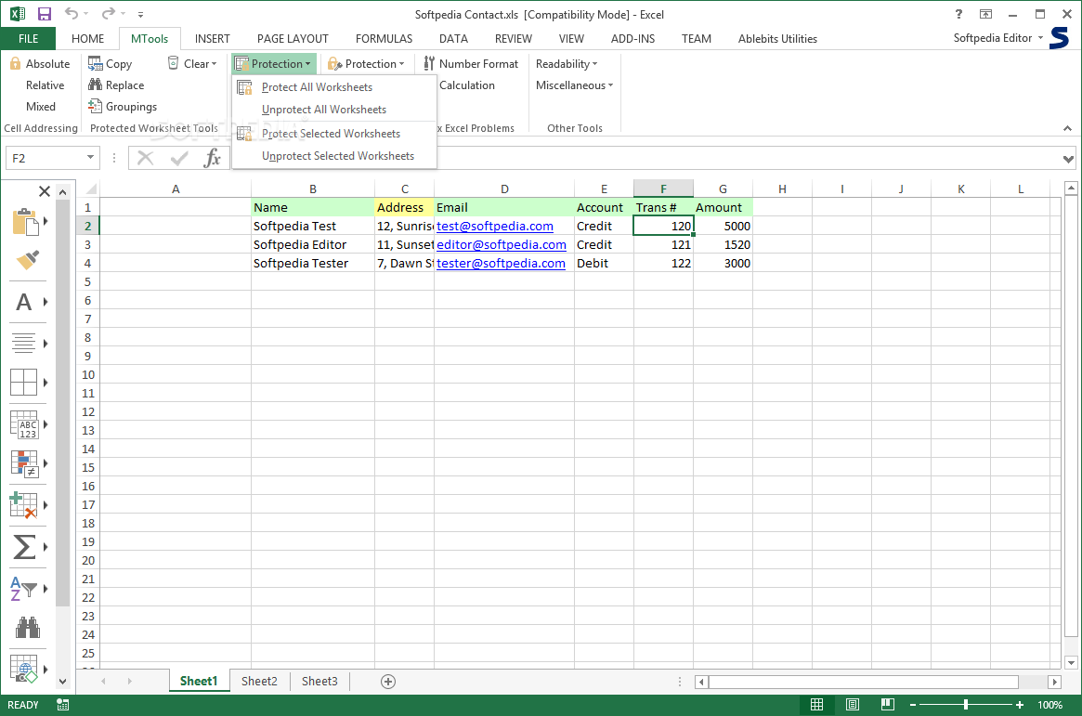Select the format painter brush icon

pyautogui.click(x=28, y=259)
